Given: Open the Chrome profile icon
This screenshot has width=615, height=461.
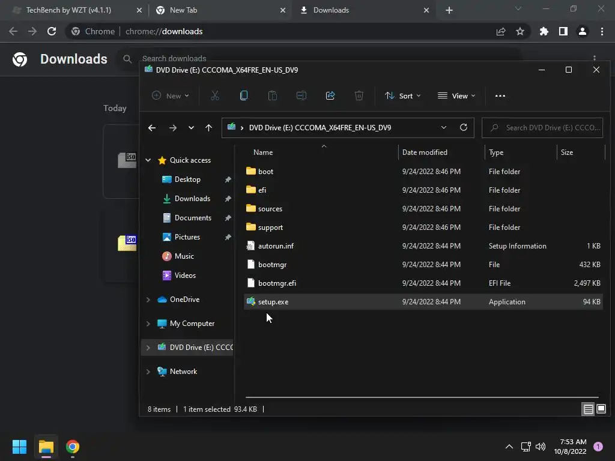Looking at the screenshot, I should pos(583,31).
